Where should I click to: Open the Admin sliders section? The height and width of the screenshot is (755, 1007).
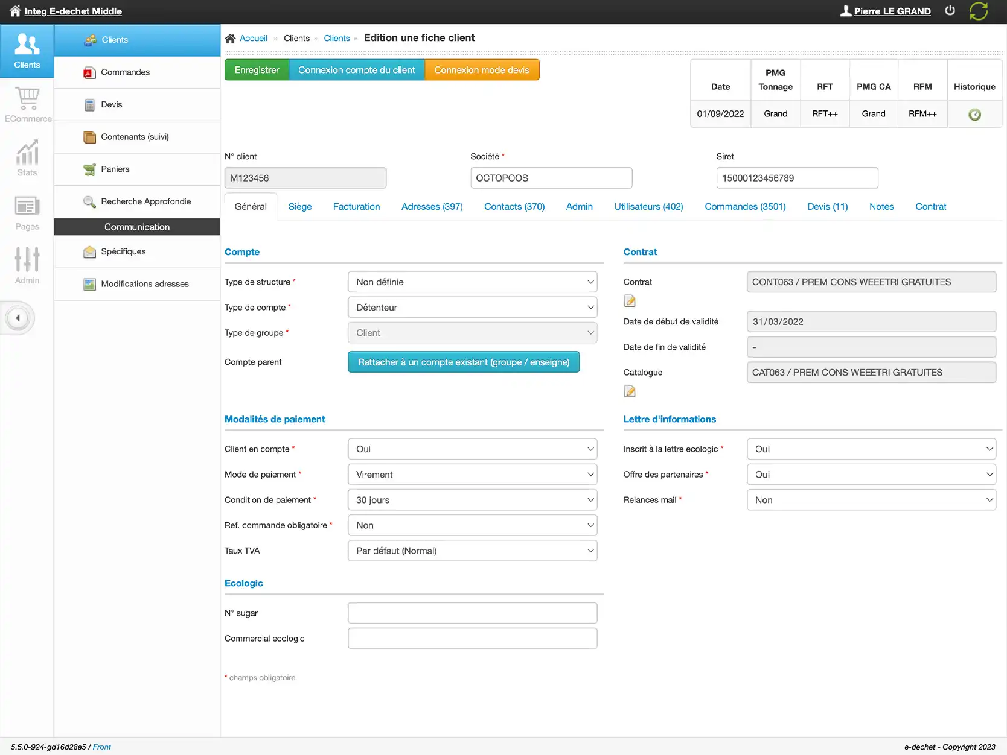[27, 266]
